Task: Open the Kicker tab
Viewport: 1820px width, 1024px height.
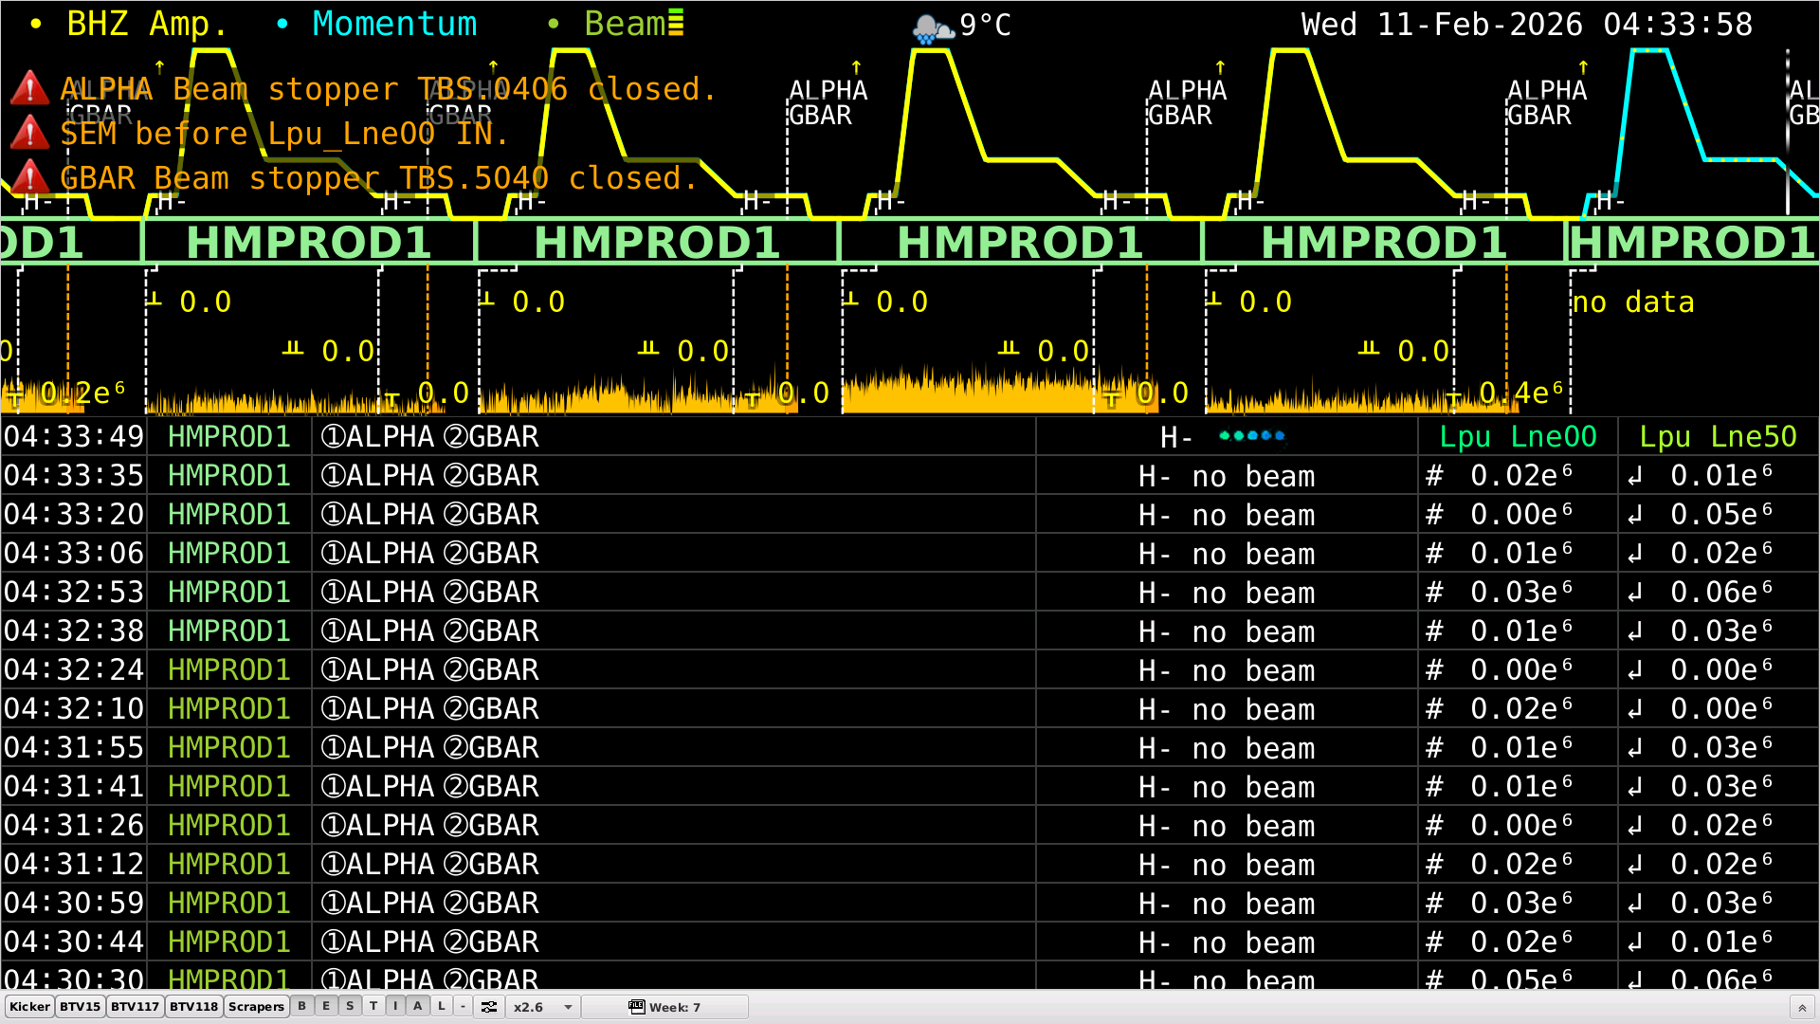Action: click(29, 1007)
